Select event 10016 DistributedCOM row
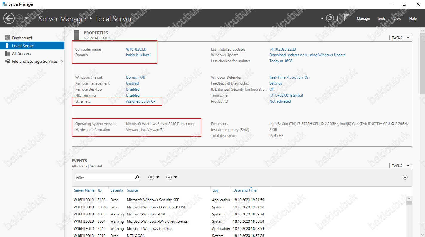The image size is (425, 237). [239, 207]
